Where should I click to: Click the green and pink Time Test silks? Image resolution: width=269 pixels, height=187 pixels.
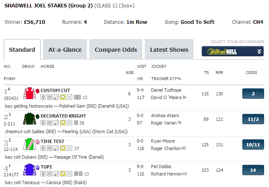(x=30, y=144)
